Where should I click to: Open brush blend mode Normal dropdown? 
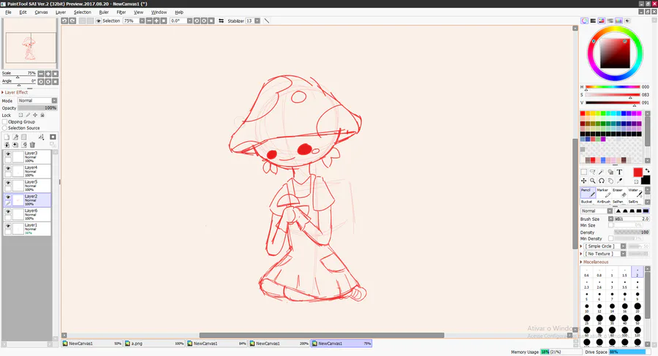tap(610, 211)
